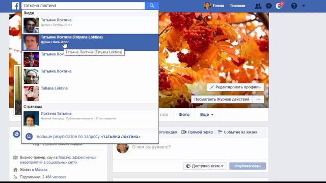Open the notifications globe icon
Image resolution: width=326 pixels, height=183 pixels.
[x=279, y=6]
